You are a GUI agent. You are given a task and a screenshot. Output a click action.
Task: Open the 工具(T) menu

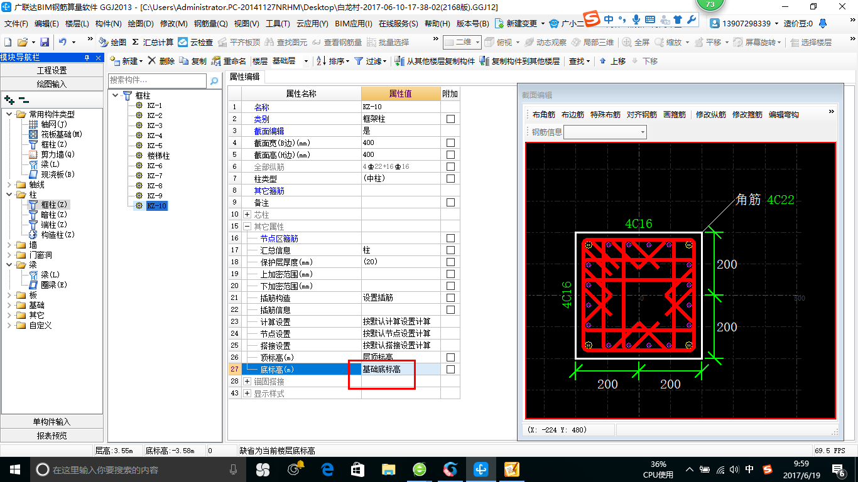click(x=278, y=24)
